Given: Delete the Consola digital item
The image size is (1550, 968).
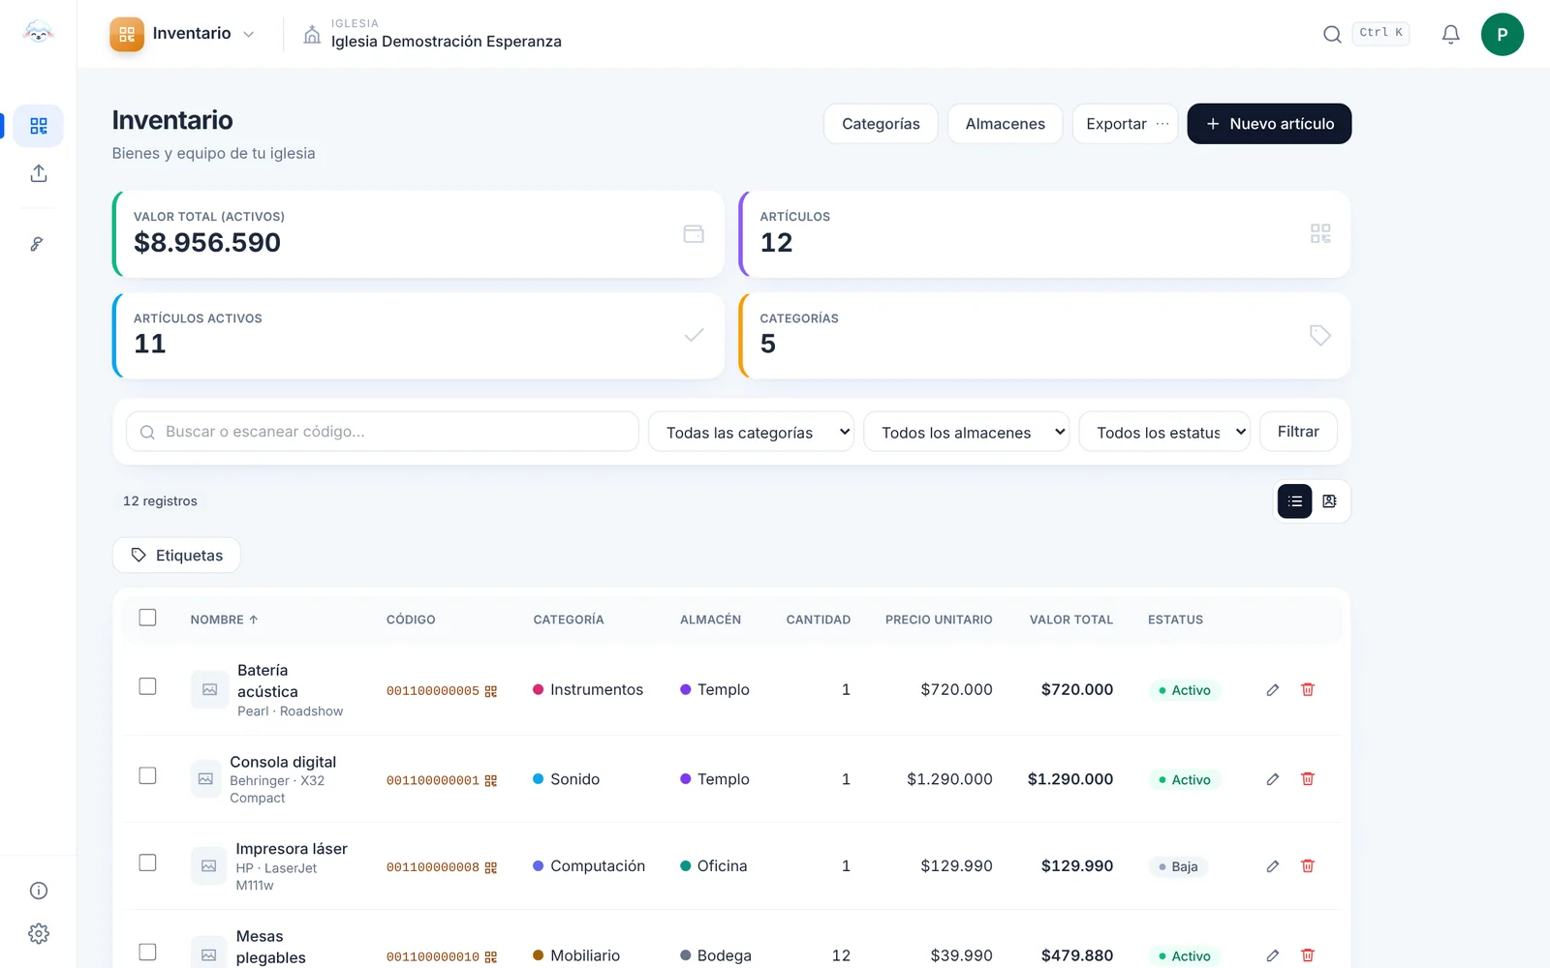Looking at the screenshot, I should pos(1308,779).
